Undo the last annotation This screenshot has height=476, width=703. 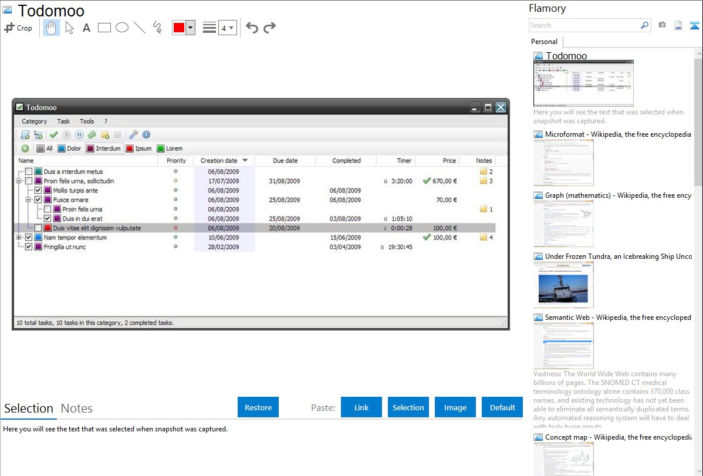252,28
